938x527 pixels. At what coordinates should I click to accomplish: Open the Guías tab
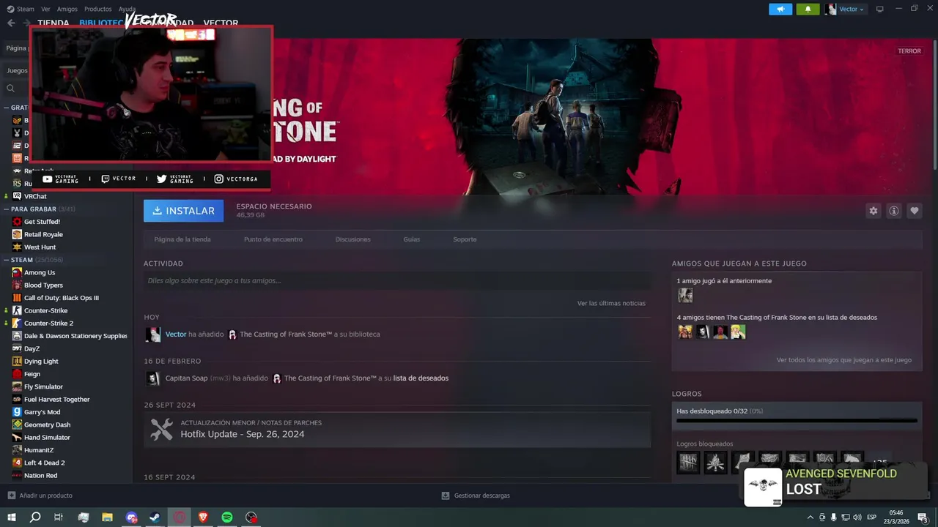click(411, 239)
